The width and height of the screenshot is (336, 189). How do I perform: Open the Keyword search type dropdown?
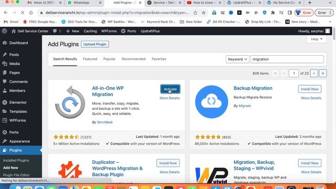(237, 59)
